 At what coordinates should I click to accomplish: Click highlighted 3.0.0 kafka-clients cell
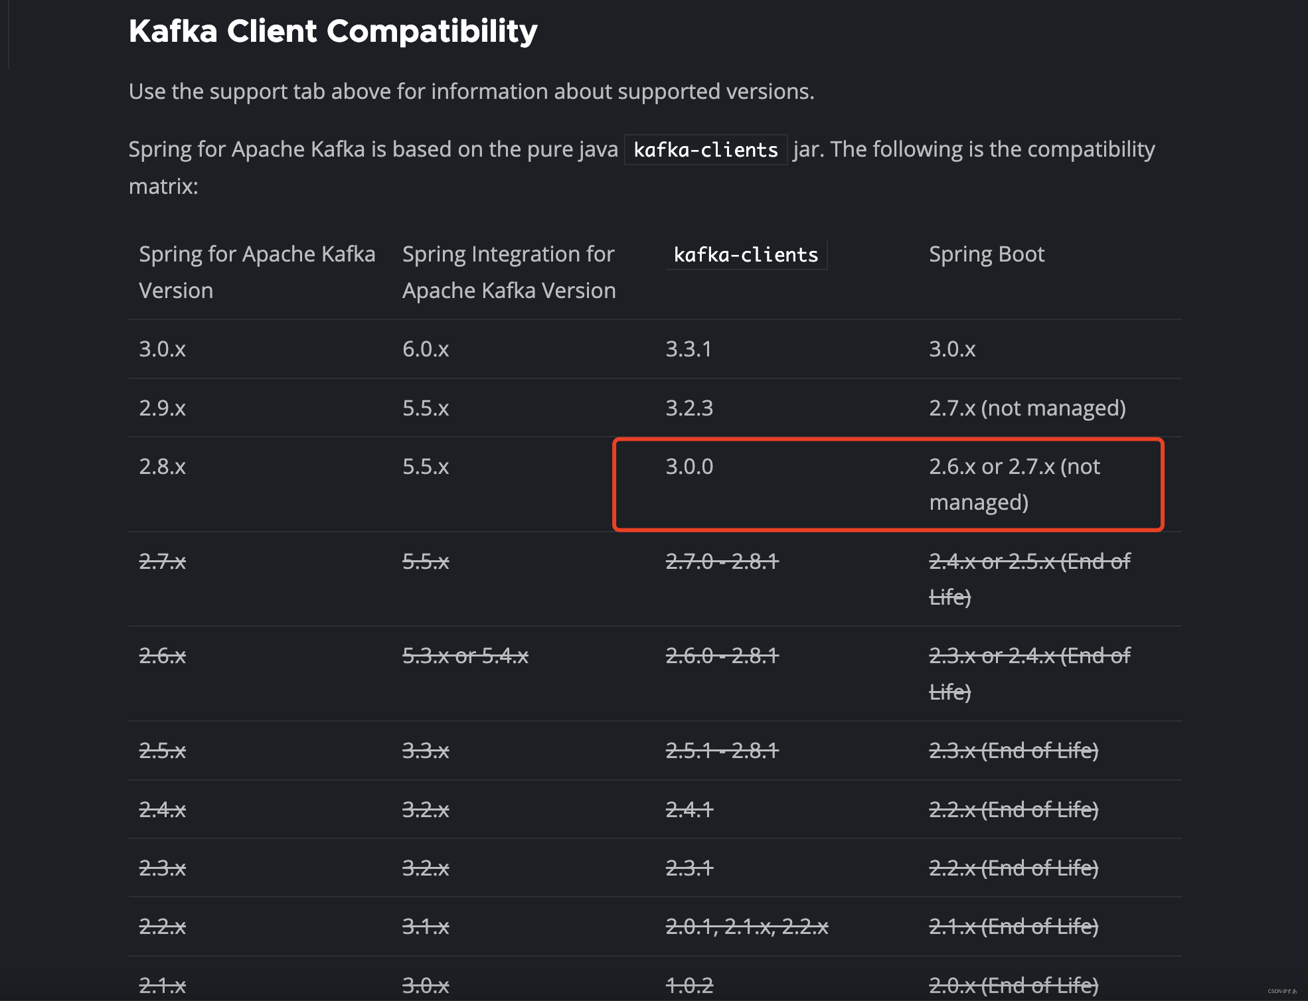coord(689,467)
